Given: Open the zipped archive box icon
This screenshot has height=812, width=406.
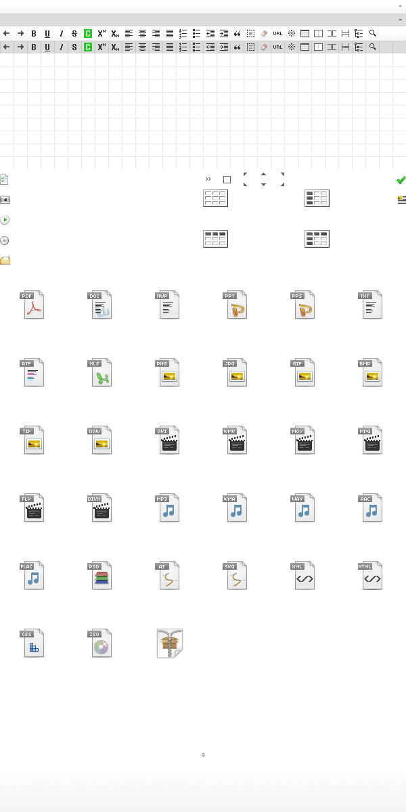Looking at the screenshot, I should tap(169, 644).
